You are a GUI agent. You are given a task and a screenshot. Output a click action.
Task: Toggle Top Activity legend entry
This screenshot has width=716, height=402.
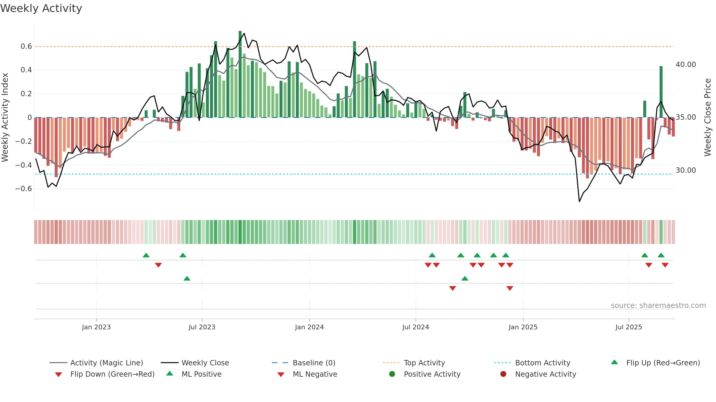pos(414,363)
